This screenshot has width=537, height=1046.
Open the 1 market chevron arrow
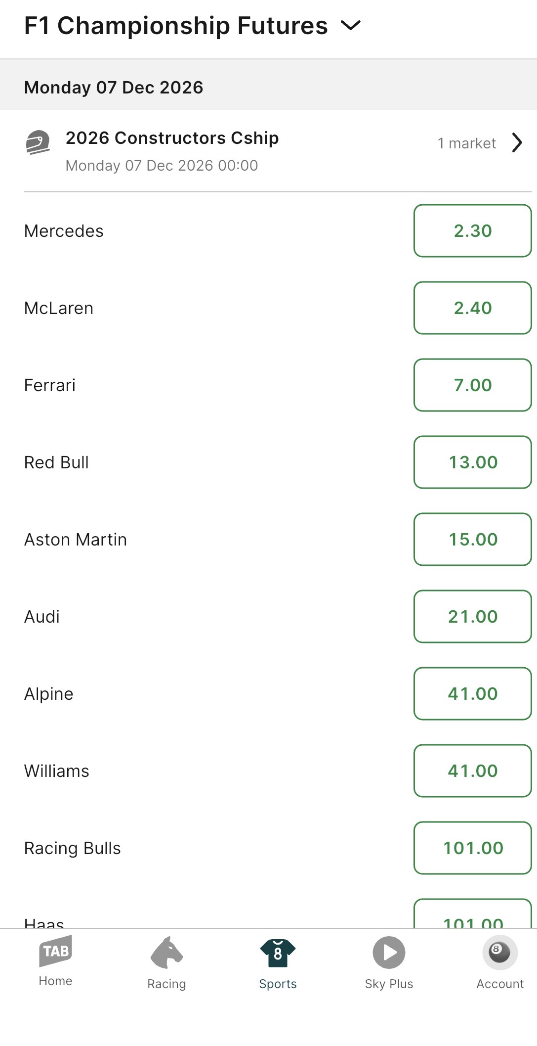[517, 143]
